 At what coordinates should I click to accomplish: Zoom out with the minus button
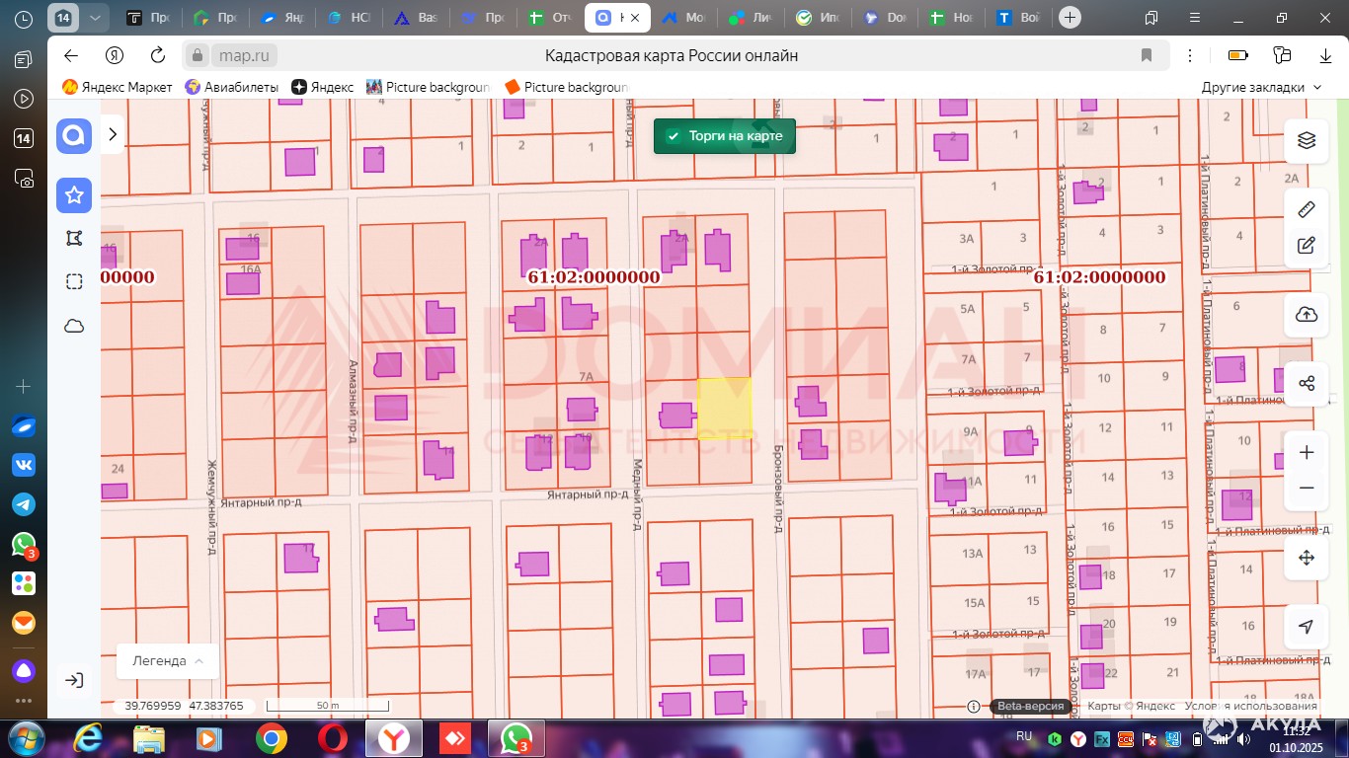pyautogui.click(x=1307, y=488)
